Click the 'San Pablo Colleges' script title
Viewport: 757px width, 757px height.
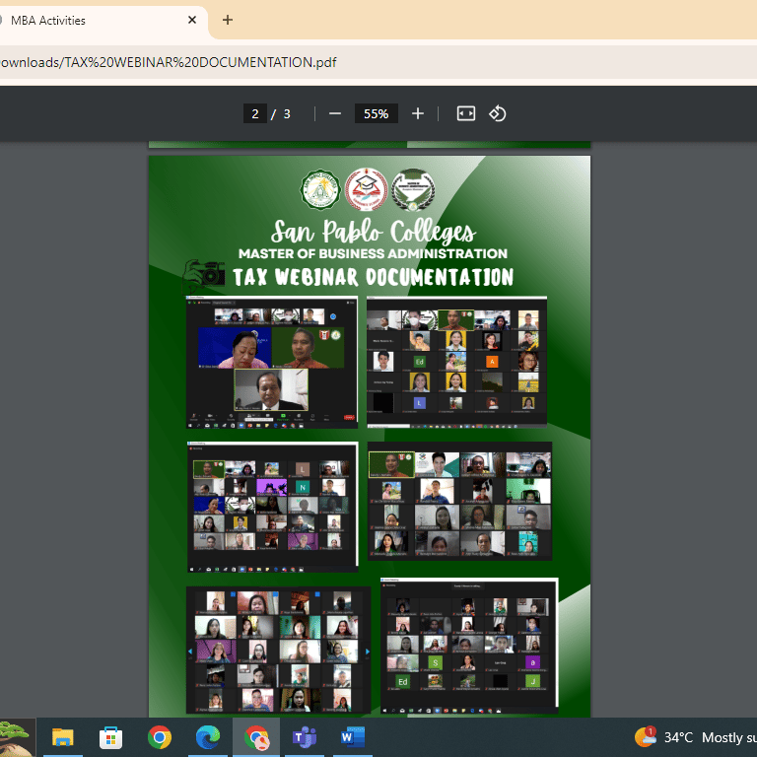point(373,232)
